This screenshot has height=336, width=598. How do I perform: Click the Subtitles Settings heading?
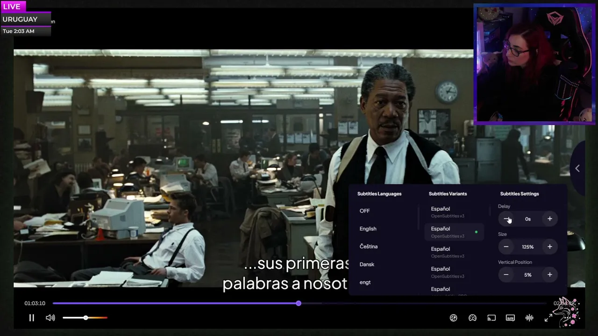(x=520, y=194)
